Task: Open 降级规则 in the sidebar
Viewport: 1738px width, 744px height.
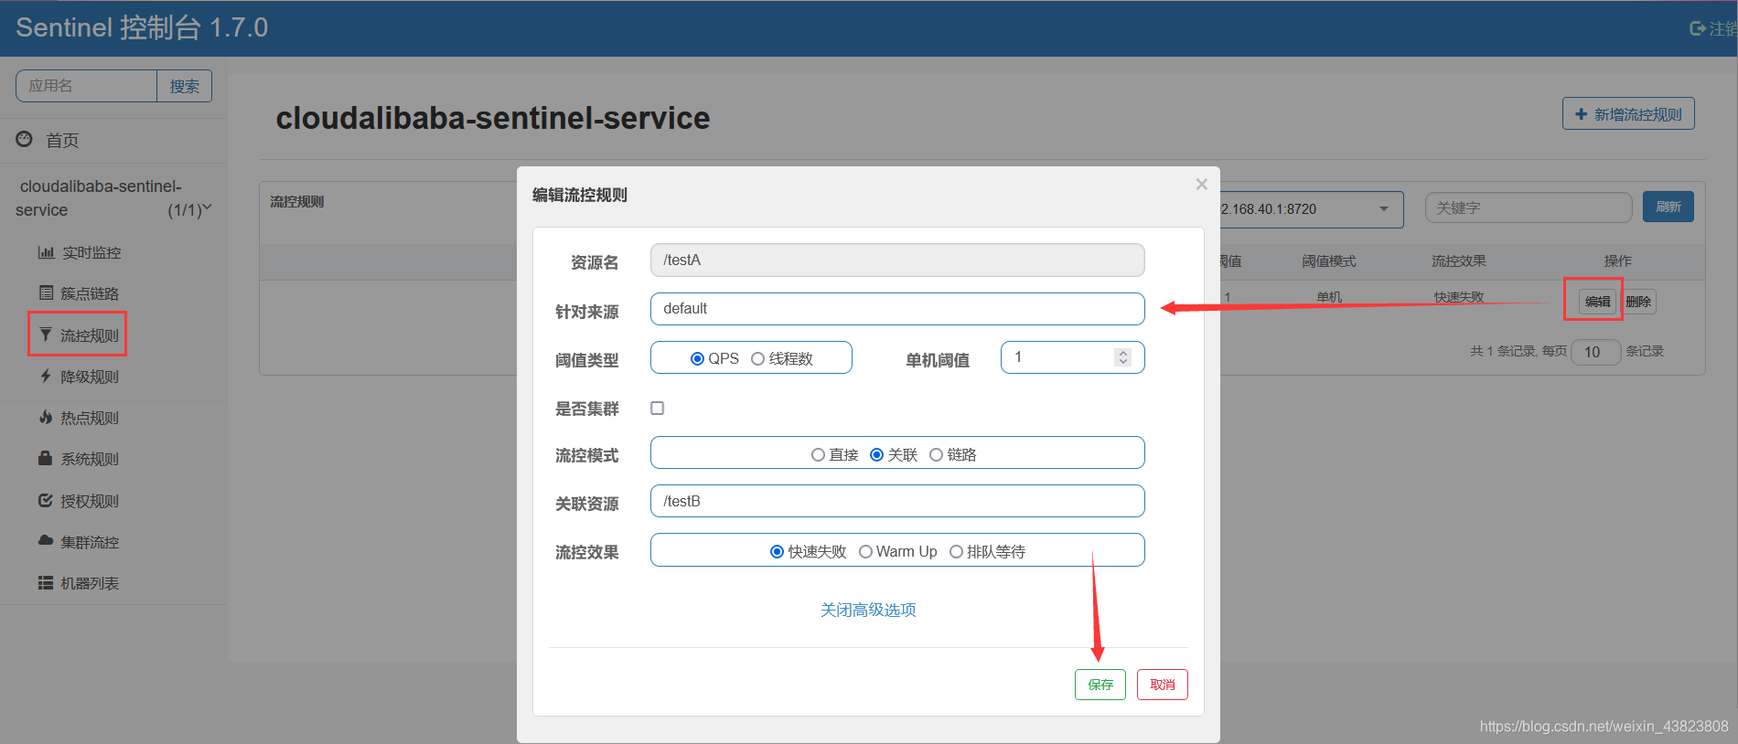Action: point(90,377)
